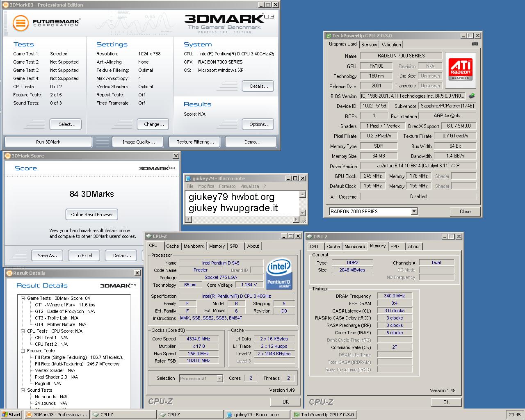Switch to Mainboard tab in left CPU-Z window
The width and height of the screenshot is (525, 420).
point(194,247)
